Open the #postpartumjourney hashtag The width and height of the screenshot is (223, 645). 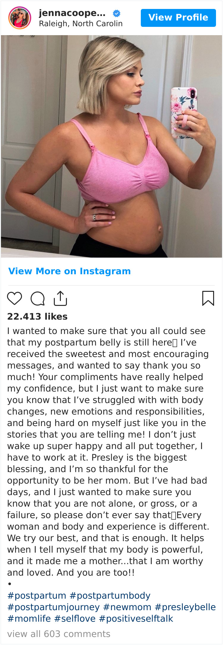pos(54,607)
